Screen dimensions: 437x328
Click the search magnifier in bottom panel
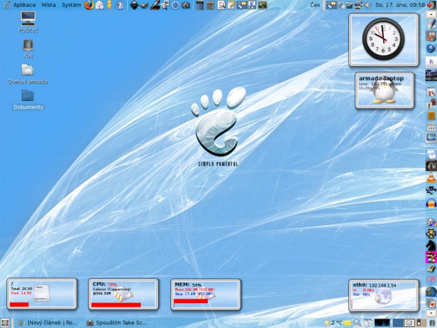[357, 323]
